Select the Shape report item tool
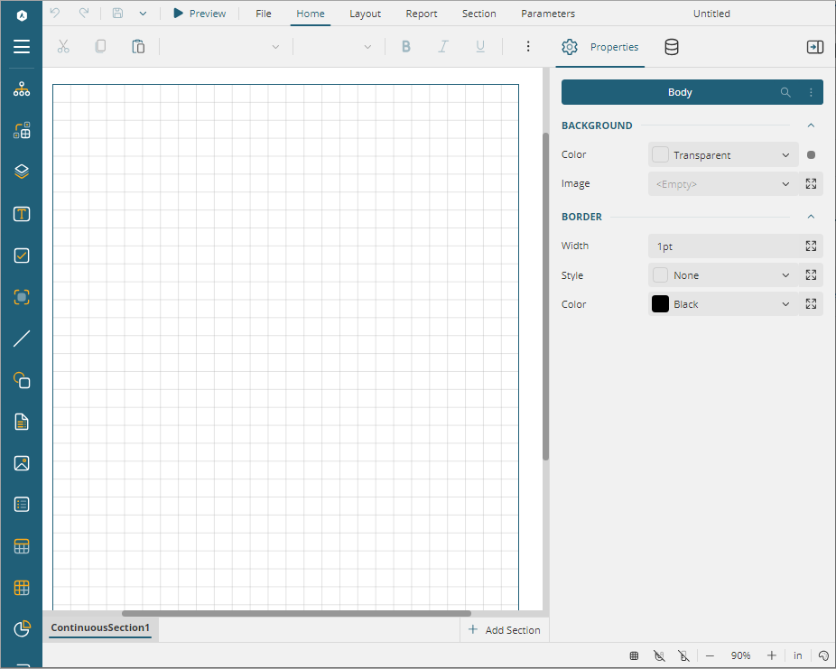Screen dimensions: 836x669 pos(22,380)
